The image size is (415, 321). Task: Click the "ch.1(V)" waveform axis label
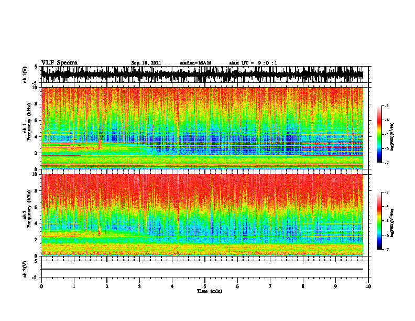(x=25, y=74)
